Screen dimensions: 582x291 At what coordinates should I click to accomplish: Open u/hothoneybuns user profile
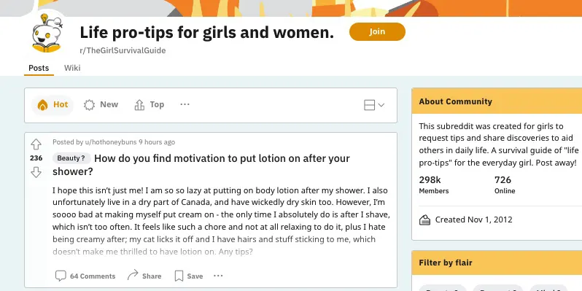[111, 142]
